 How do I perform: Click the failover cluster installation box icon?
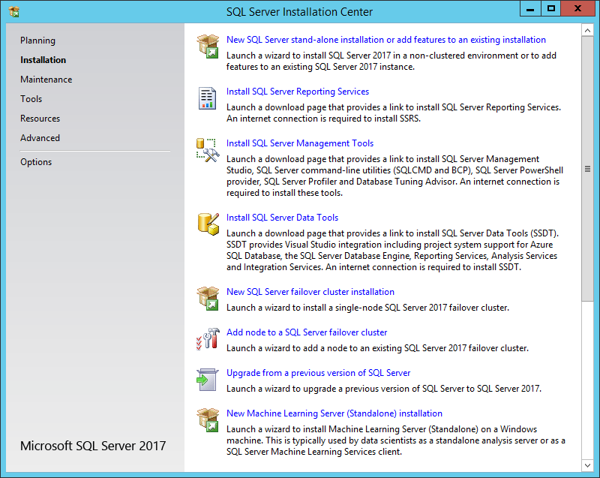click(x=208, y=299)
